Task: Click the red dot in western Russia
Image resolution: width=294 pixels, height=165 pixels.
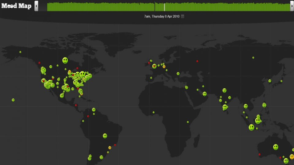Action: pos(197,61)
